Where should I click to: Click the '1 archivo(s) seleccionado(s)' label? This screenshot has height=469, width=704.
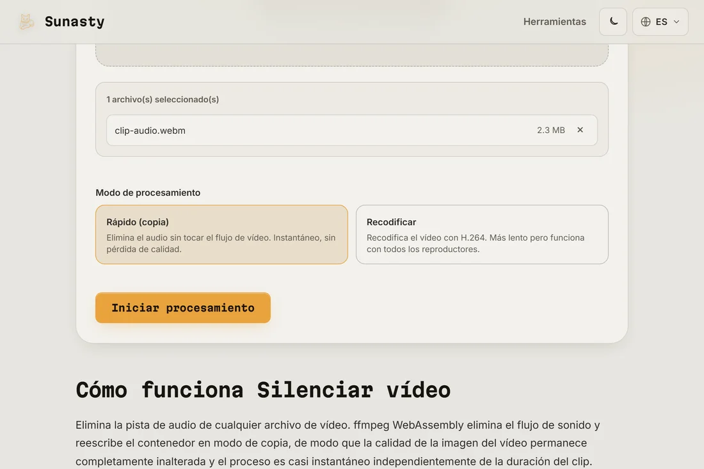point(163,99)
